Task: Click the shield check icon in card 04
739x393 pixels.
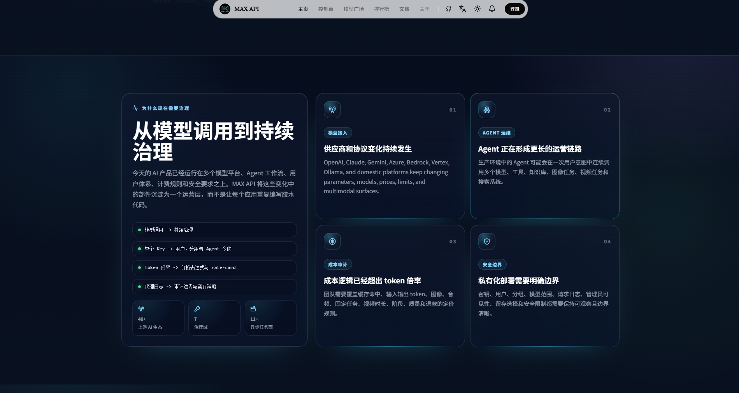Action: (x=487, y=241)
